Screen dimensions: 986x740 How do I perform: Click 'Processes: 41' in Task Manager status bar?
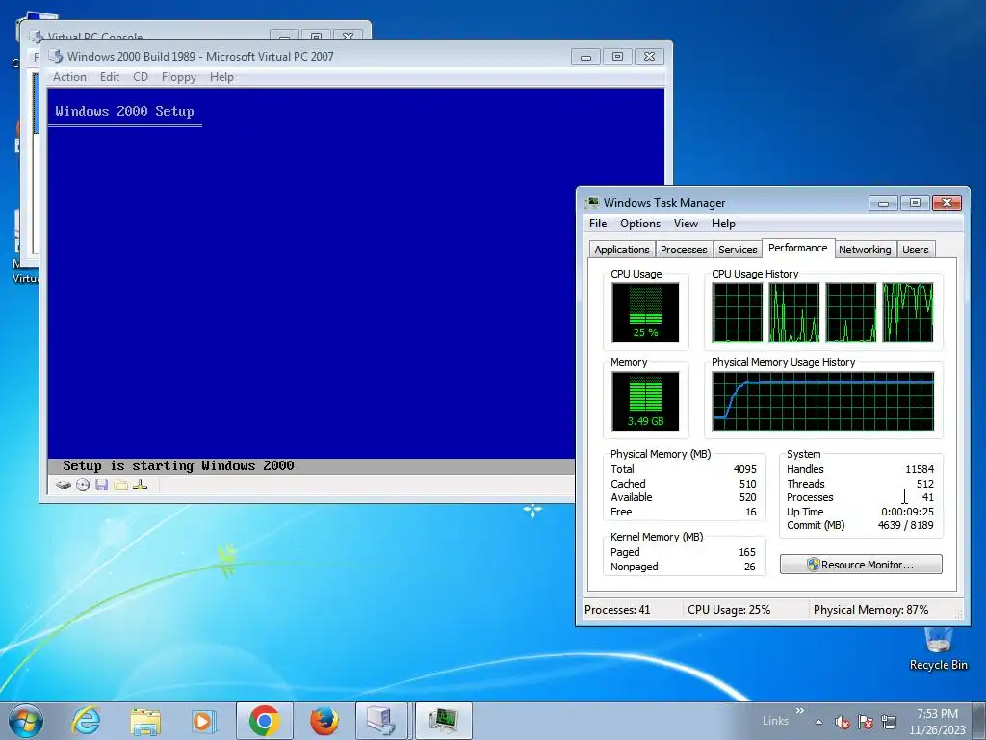pos(617,610)
